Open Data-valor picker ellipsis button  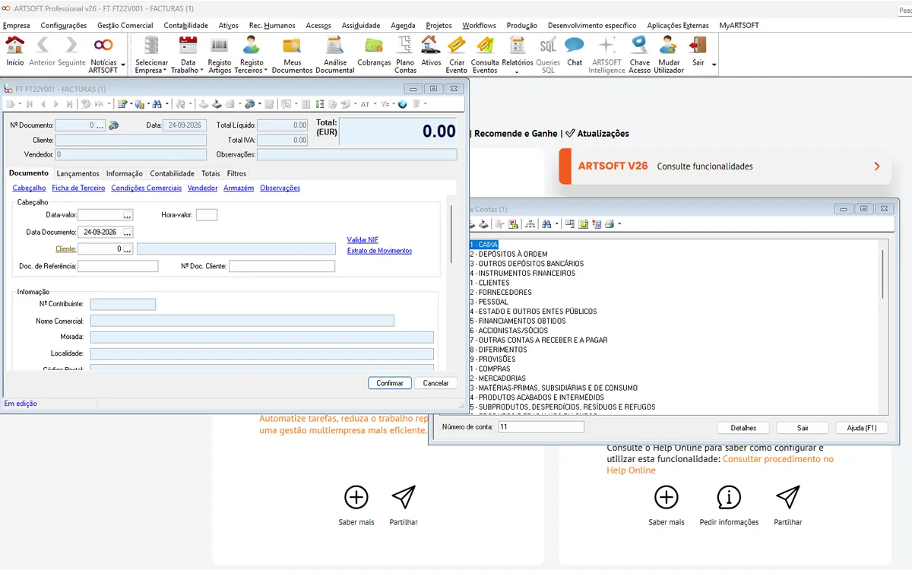(128, 215)
